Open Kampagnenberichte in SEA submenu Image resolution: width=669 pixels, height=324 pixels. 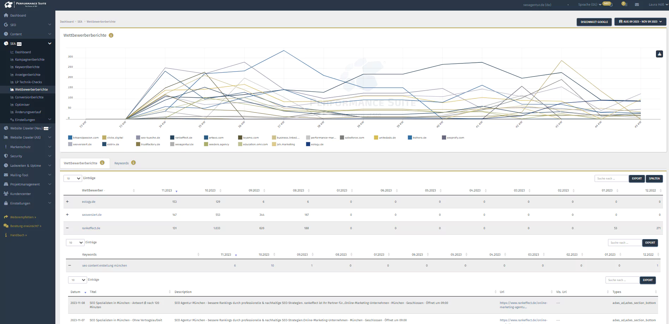point(30,60)
